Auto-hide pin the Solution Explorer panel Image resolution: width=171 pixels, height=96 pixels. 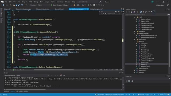(167, 9)
